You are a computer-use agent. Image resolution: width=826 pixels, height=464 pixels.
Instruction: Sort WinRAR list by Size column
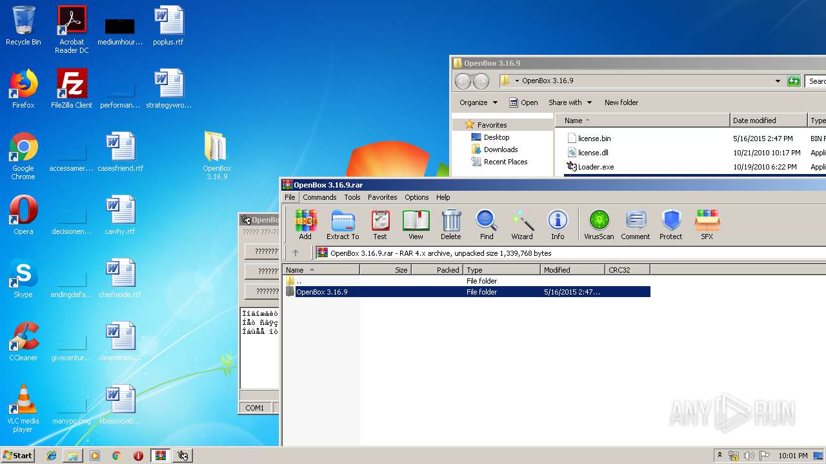(386, 270)
